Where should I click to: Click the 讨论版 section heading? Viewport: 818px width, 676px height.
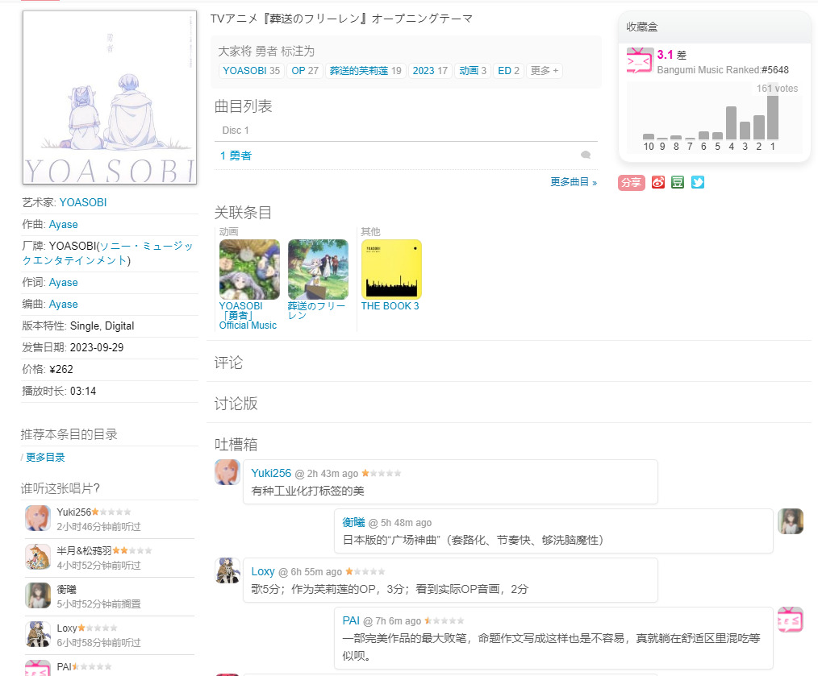(x=236, y=404)
